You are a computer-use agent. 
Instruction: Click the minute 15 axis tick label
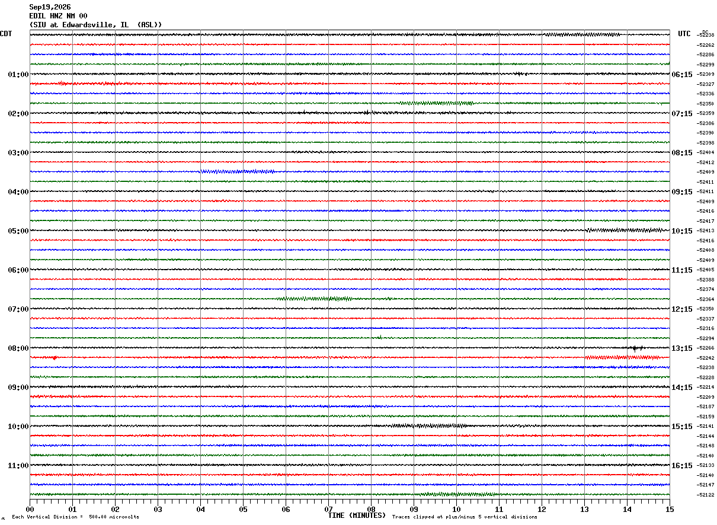[x=670, y=509]
